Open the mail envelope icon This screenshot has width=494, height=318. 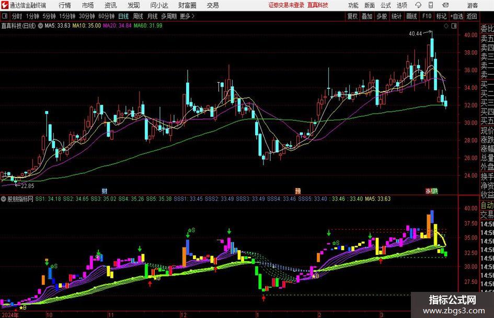(x=445, y=5)
